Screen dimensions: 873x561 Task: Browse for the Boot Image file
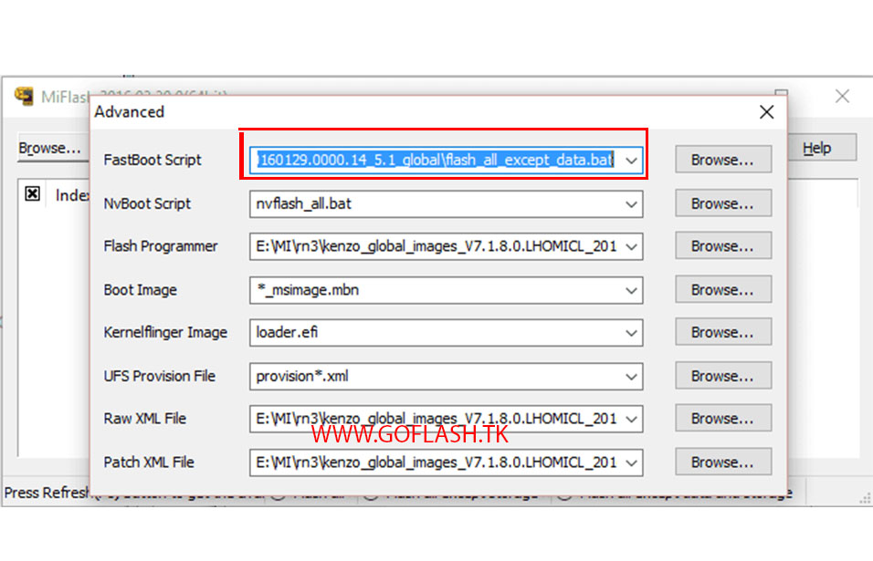point(722,290)
